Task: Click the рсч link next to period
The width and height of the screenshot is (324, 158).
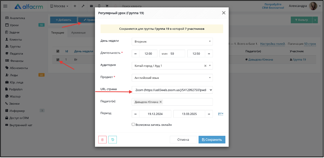Action: pos(221,114)
